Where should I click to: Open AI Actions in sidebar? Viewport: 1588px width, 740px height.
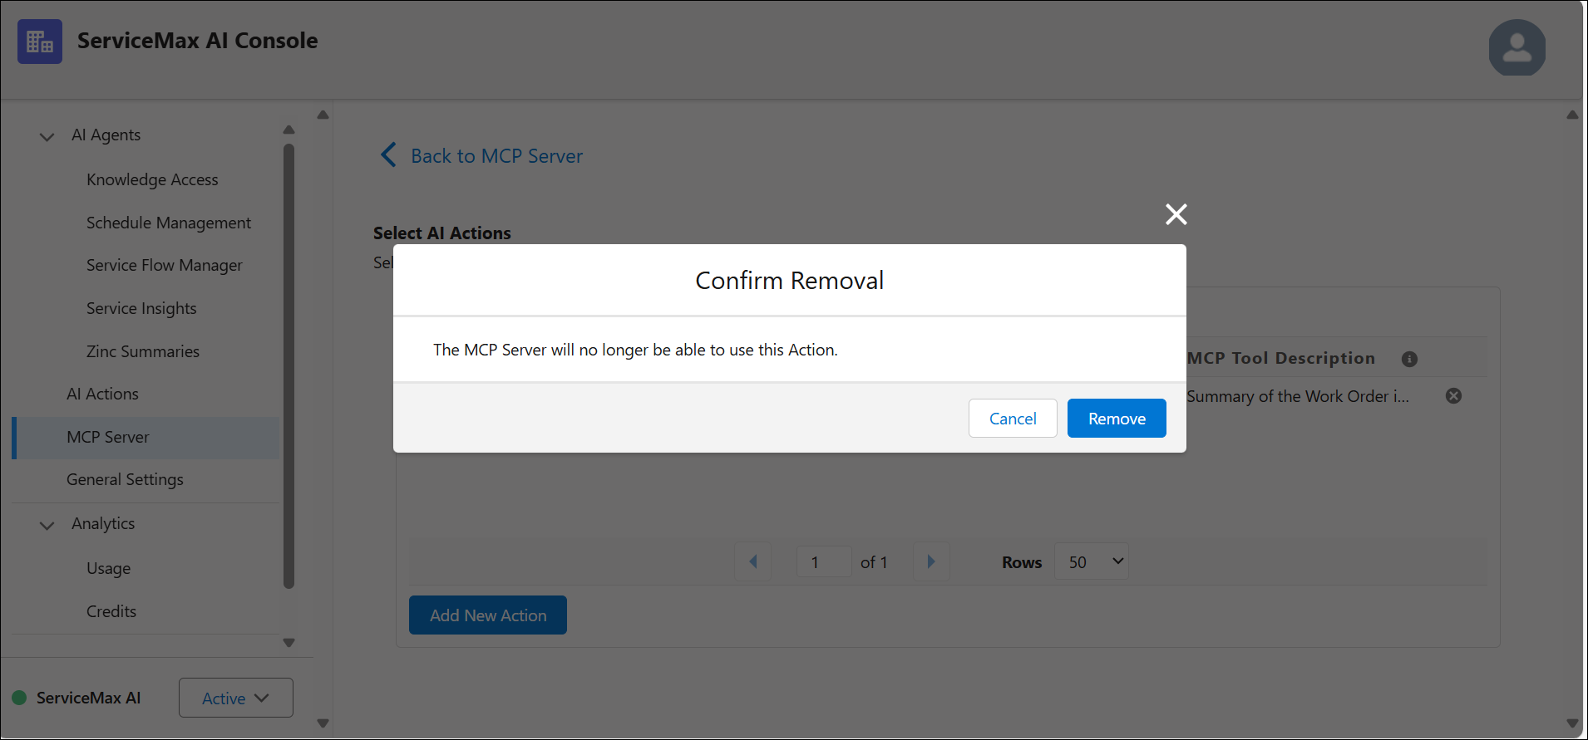coord(102,394)
